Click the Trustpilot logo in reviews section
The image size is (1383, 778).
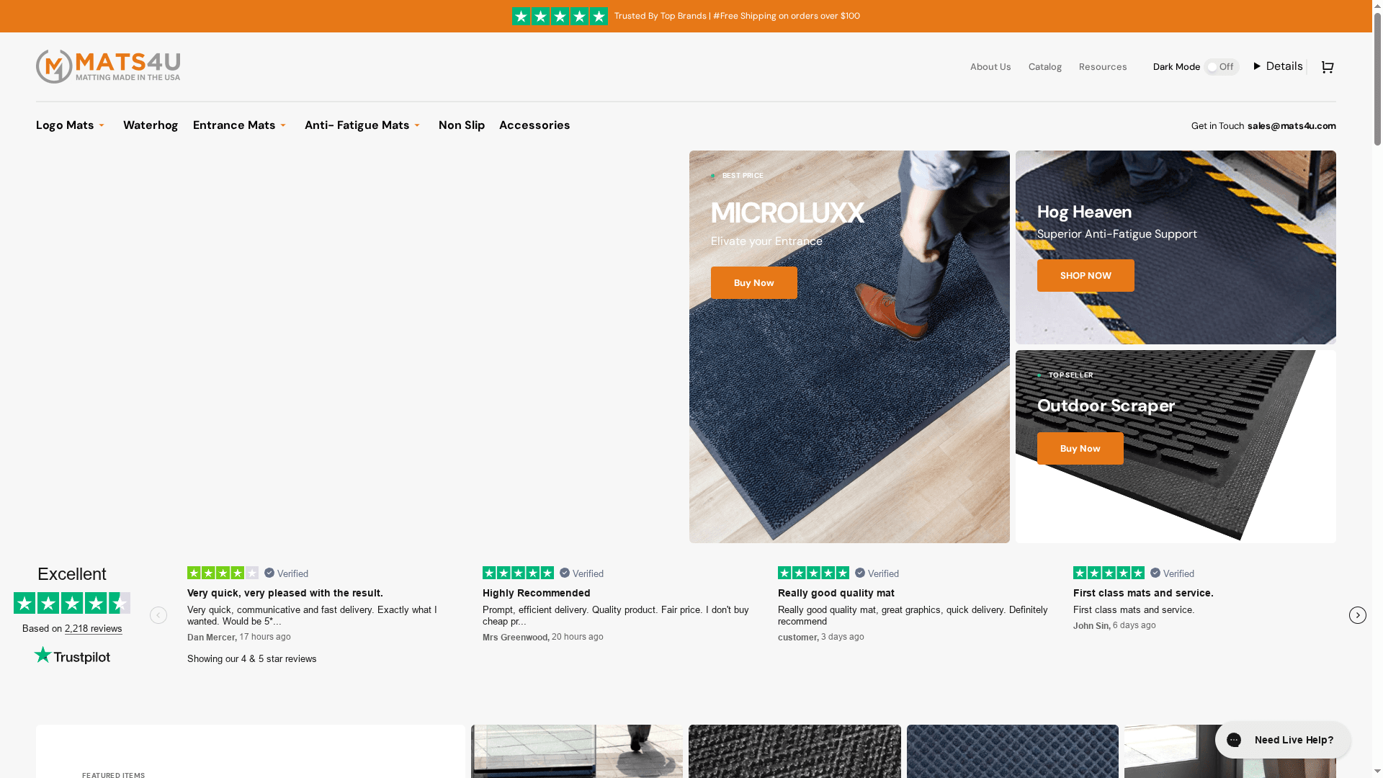pyautogui.click(x=71, y=655)
